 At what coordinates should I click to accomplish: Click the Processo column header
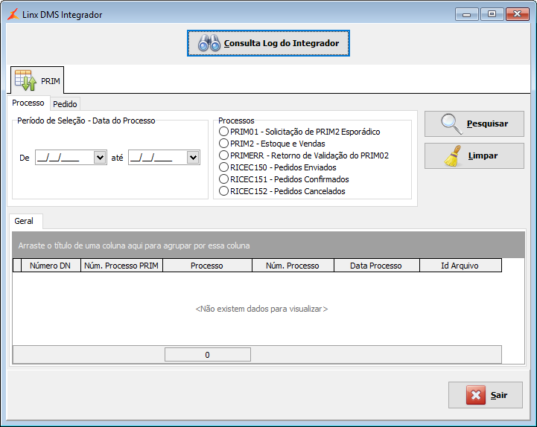(207, 266)
